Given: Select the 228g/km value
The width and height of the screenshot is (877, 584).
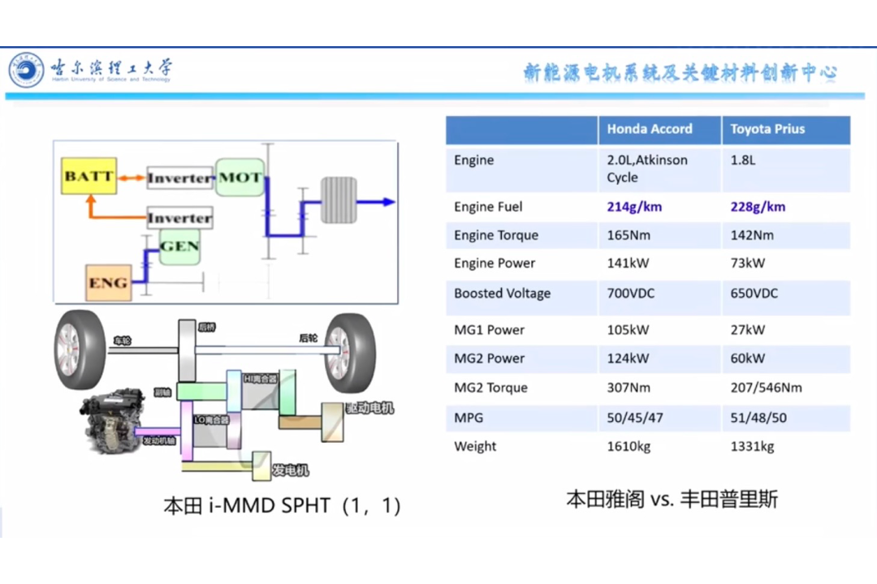Looking at the screenshot, I should pyautogui.click(x=758, y=208).
